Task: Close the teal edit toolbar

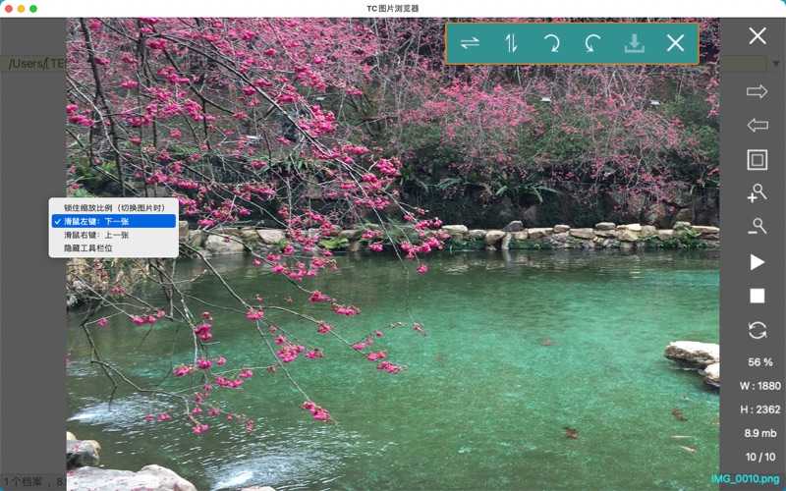Action: (675, 43)
